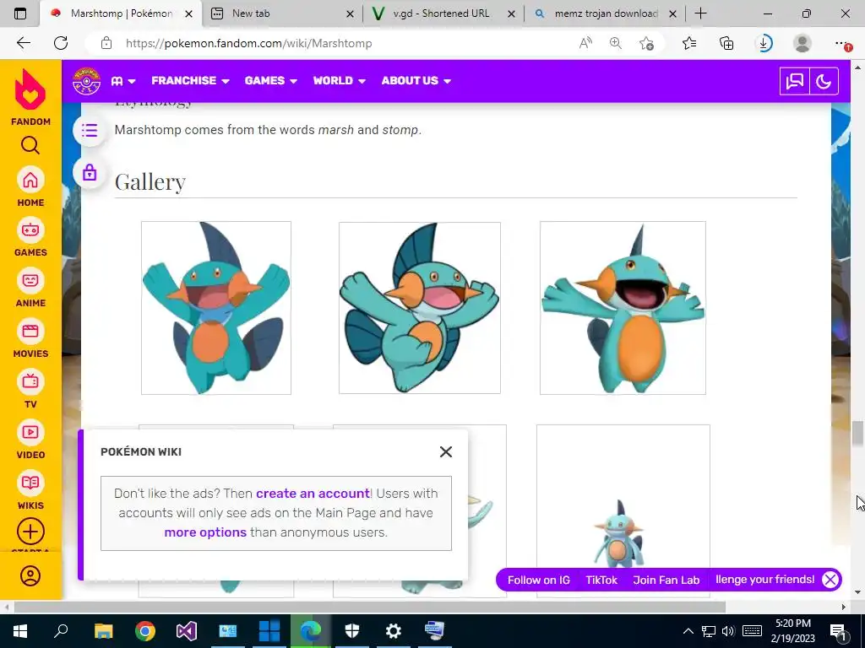Open browser Collections
This screenshot has height=648, width=865.
click(726, 43)
